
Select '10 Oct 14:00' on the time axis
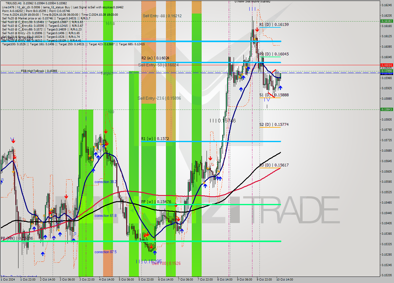tap(284, 280)
